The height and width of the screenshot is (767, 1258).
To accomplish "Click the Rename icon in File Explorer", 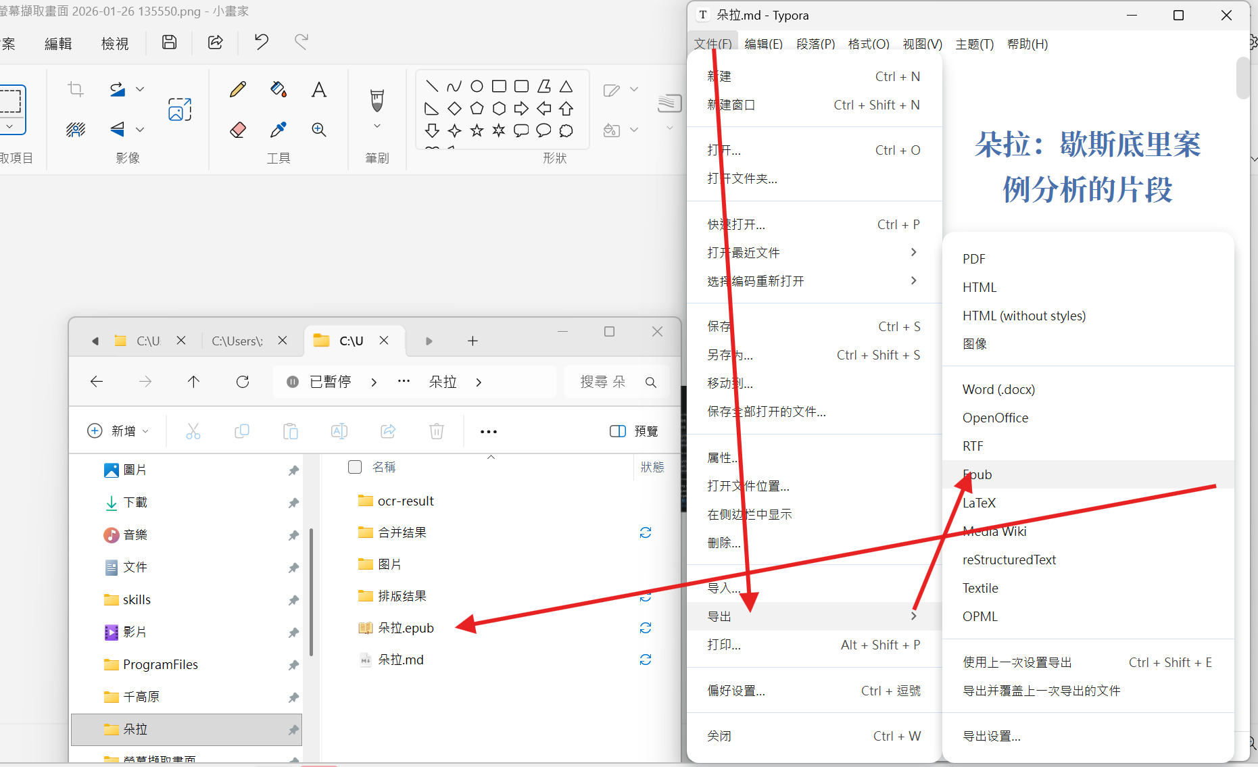I will point(339,431).
